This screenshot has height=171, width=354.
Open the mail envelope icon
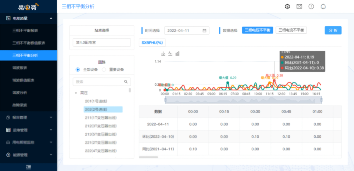click(299, 6)
